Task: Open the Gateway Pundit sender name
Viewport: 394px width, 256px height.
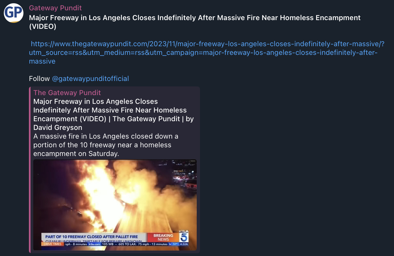Action: coord(55,8)
